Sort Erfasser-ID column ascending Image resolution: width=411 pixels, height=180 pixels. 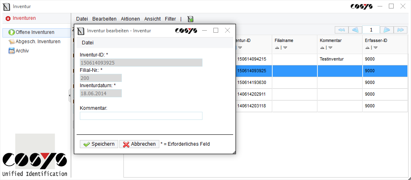pos(367,48)
